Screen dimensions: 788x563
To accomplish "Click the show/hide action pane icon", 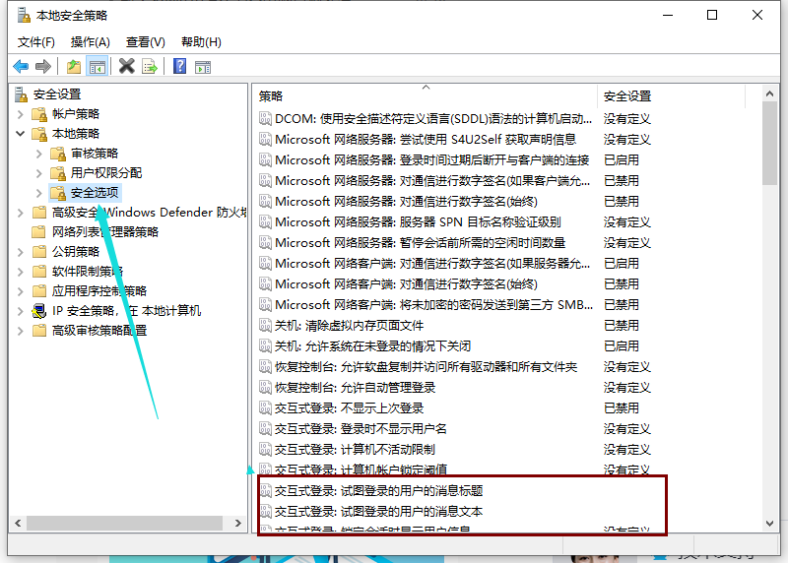I will [x=202, y=66].
